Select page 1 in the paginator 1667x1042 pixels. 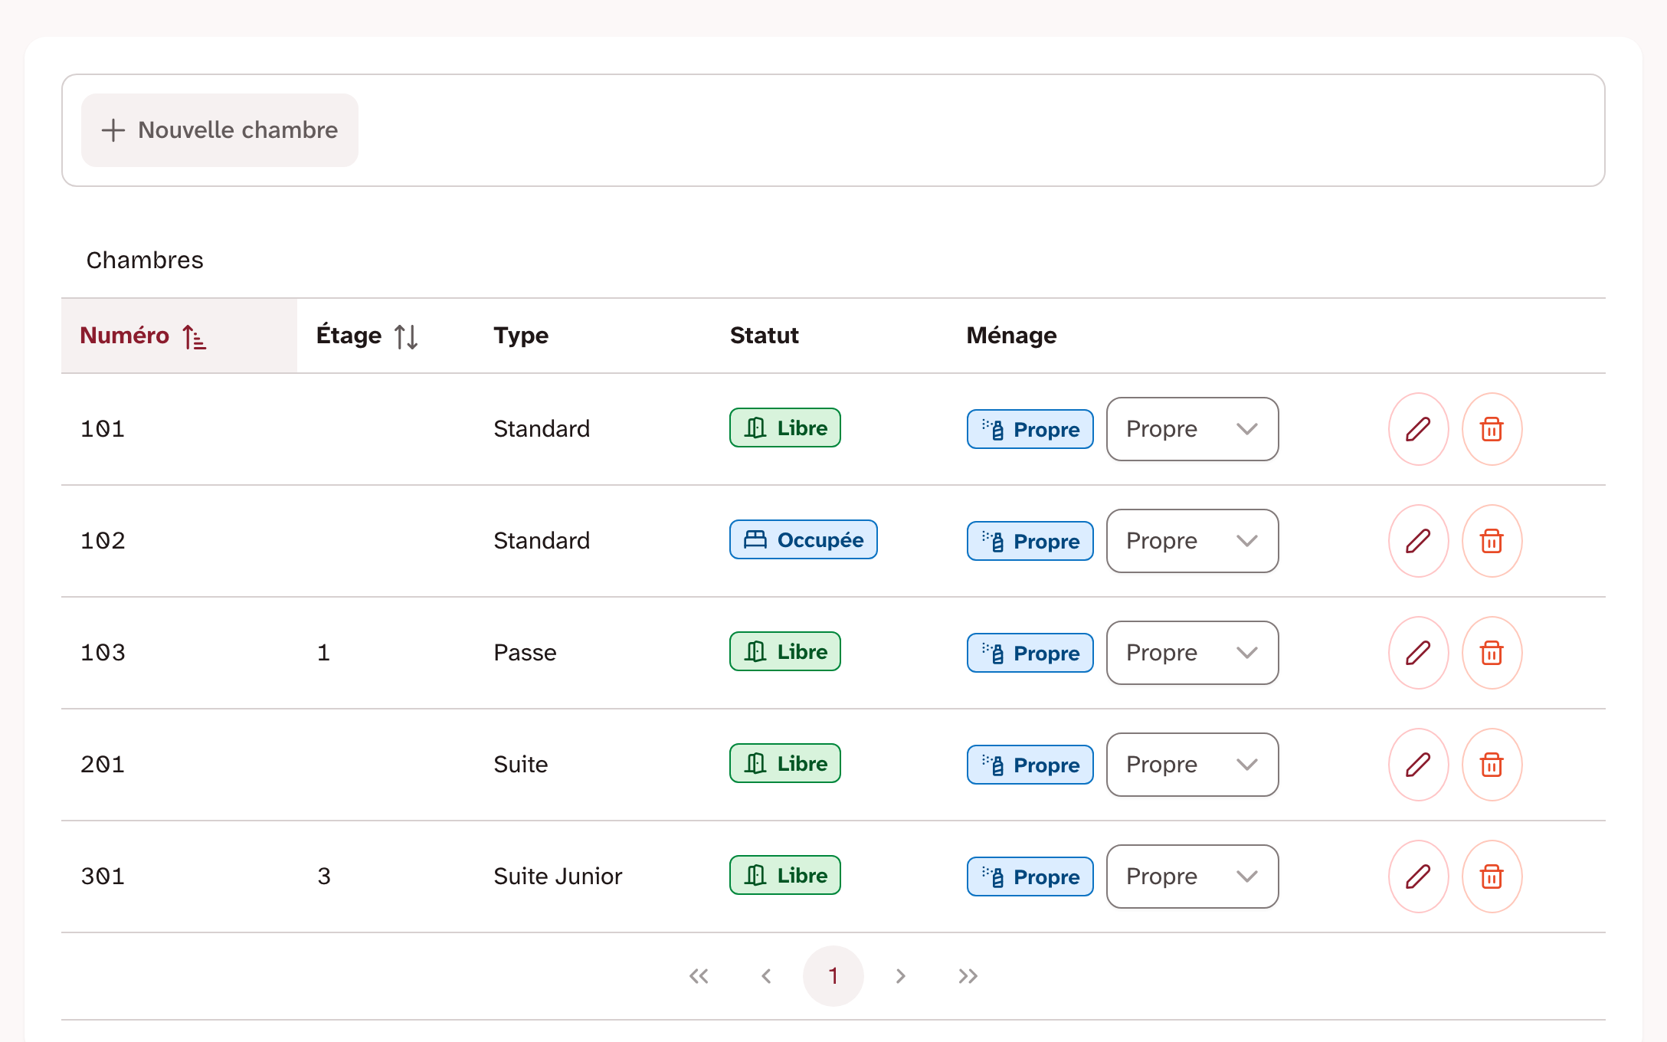pyautogui.click(x=833, y=976)
